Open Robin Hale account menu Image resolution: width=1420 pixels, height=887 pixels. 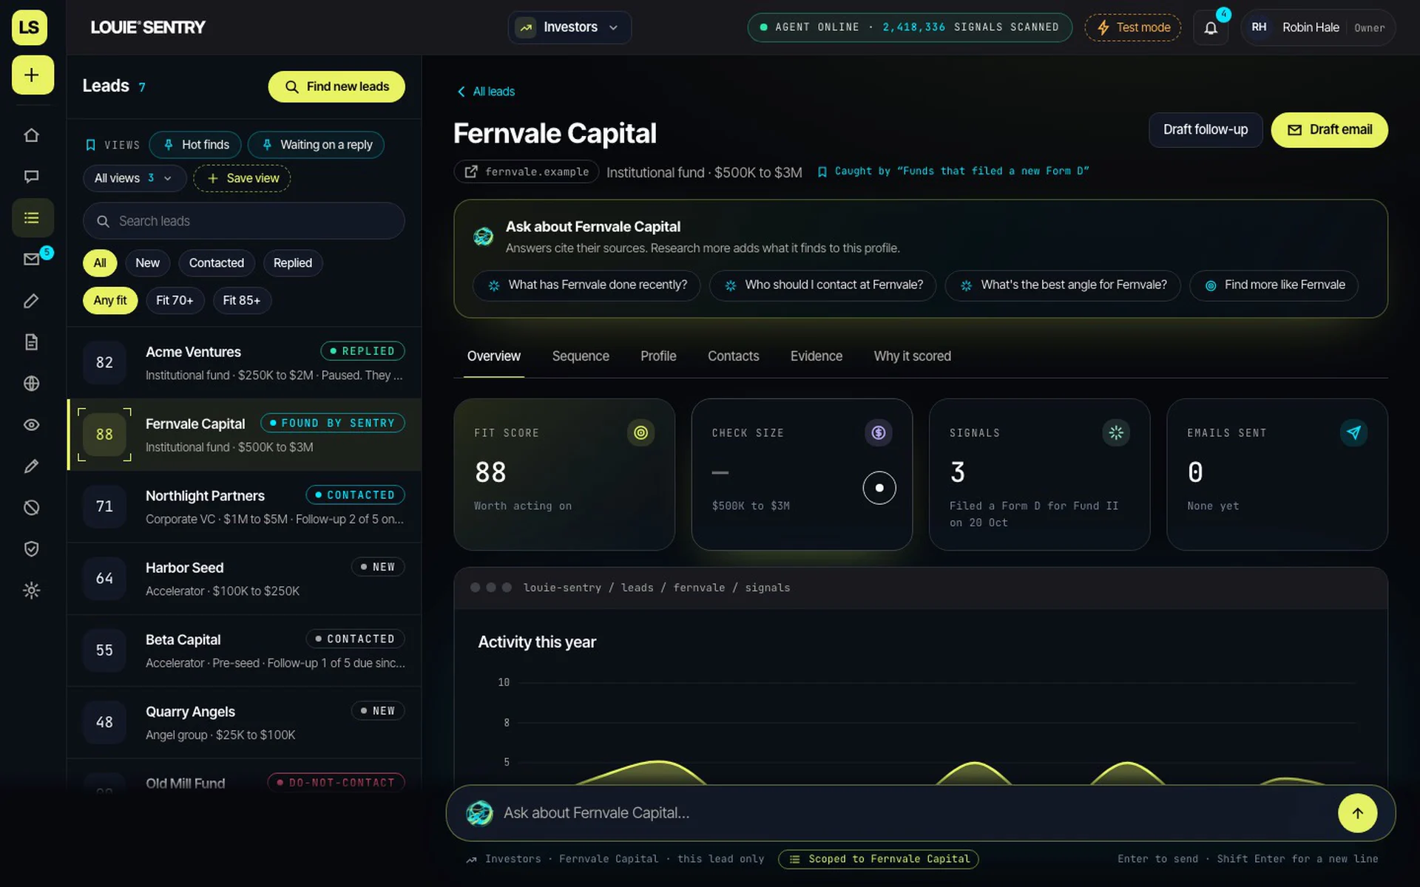click(1318, 28)
